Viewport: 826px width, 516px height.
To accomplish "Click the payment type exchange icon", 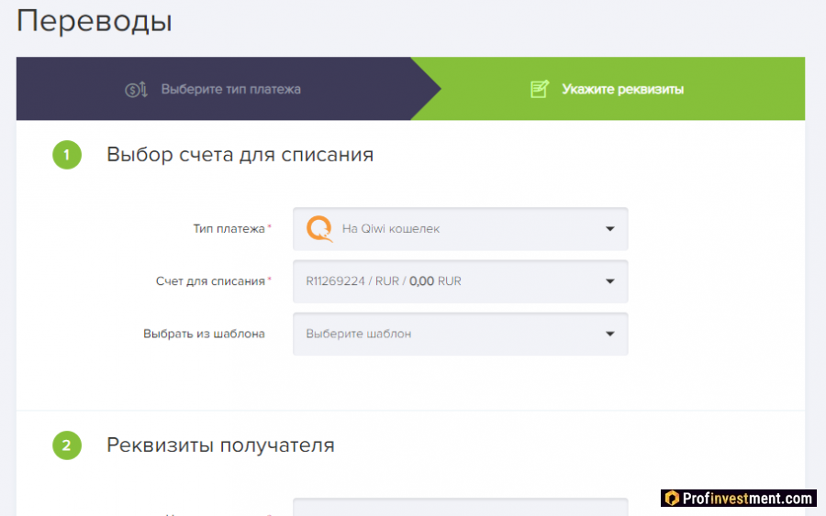I will [136, 90].
